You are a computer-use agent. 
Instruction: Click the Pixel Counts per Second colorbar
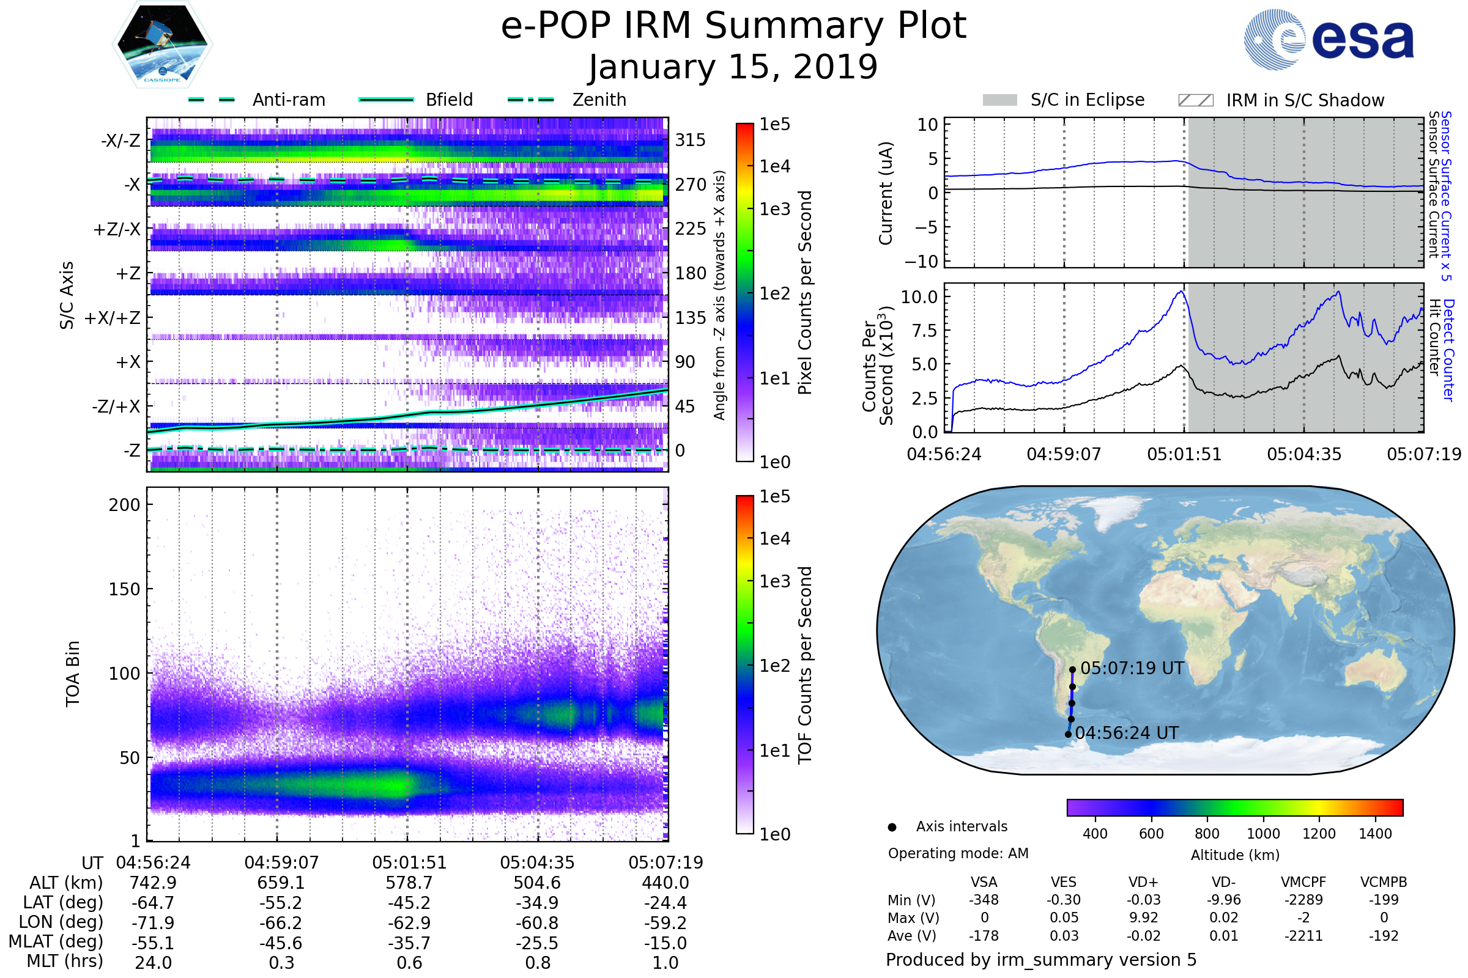(744, 293)
